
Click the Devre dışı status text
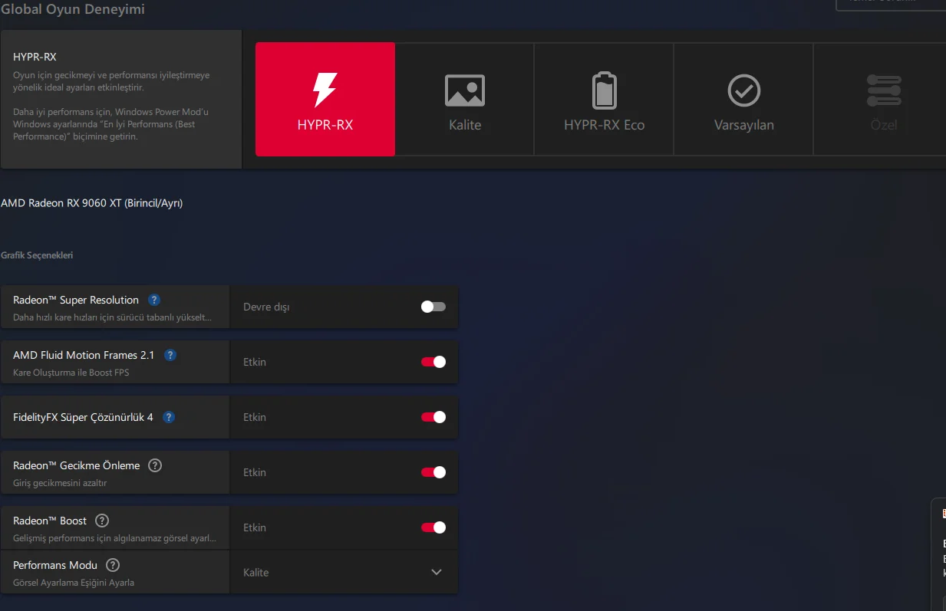pyautogui.click(x=266, y=307)
